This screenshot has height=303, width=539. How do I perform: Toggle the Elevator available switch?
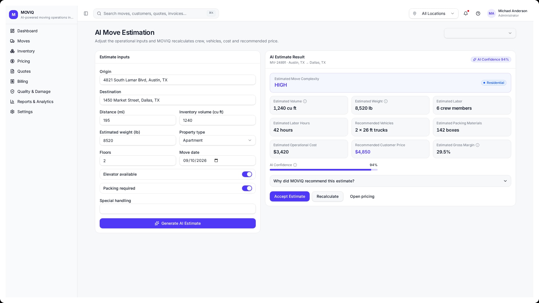[x=247, y=174]
